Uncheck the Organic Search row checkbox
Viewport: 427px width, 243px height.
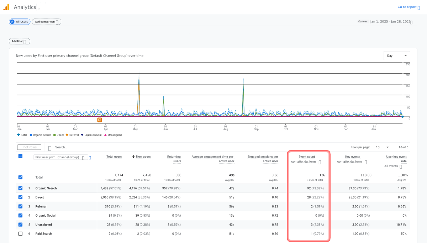20,188
